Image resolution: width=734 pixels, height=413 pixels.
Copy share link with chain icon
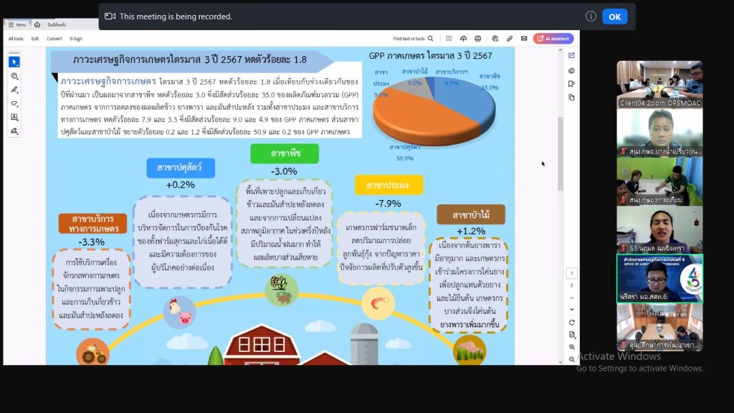pyautogui.click(x=510, y=39)
